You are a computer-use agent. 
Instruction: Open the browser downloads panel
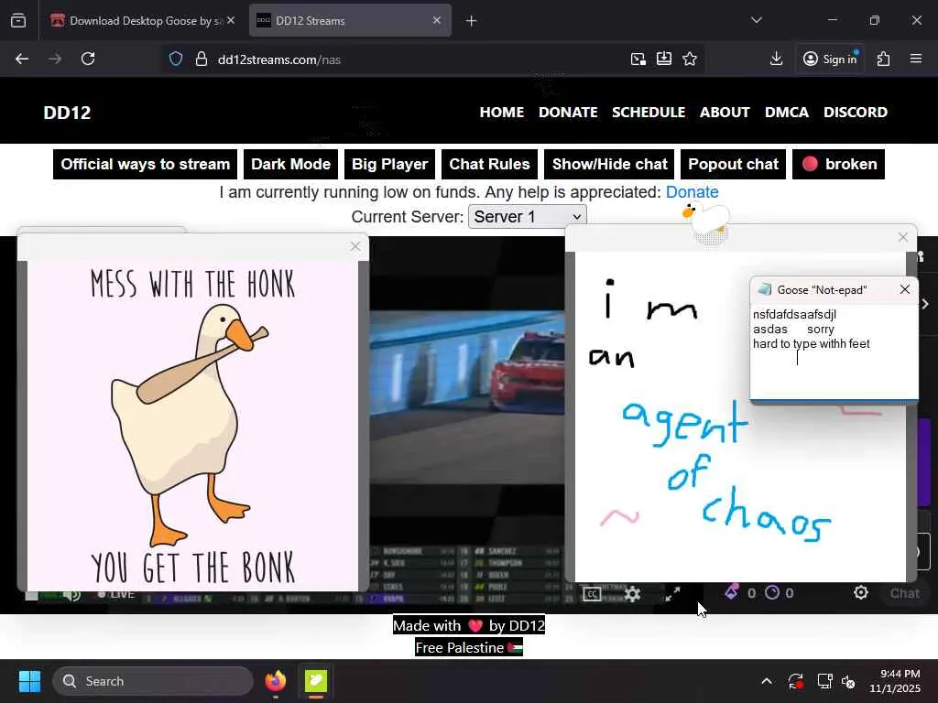tap(776, 59)
